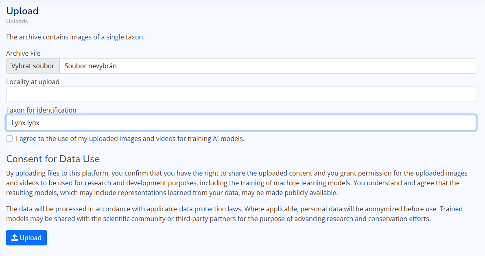Click empty right end of the taxon field
Screen dimensions: 485x256
tap(448, 123)
